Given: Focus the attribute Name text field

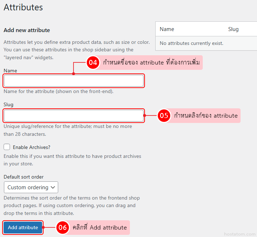Looking at the screenshot, I should click(74, 81).
